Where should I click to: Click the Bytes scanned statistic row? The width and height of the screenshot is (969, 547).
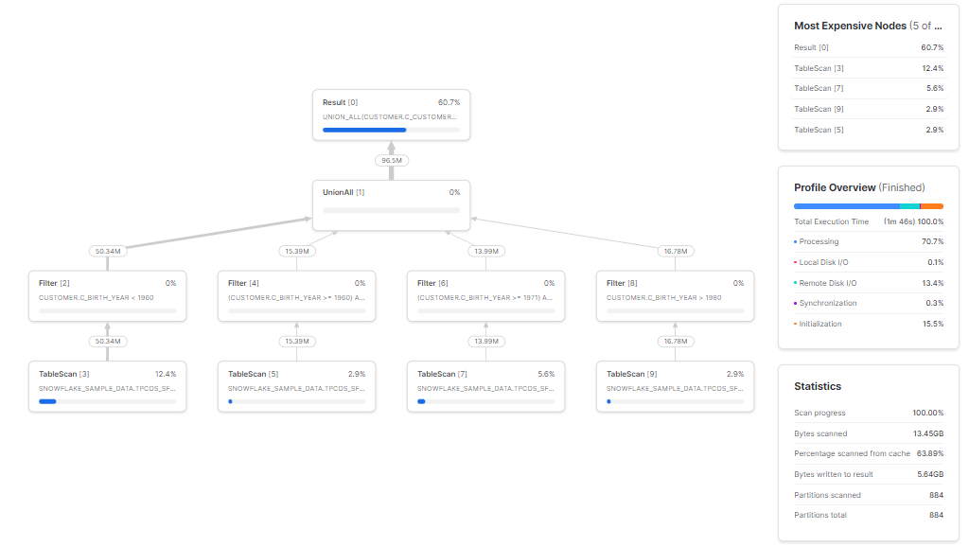tap(868, 433)
